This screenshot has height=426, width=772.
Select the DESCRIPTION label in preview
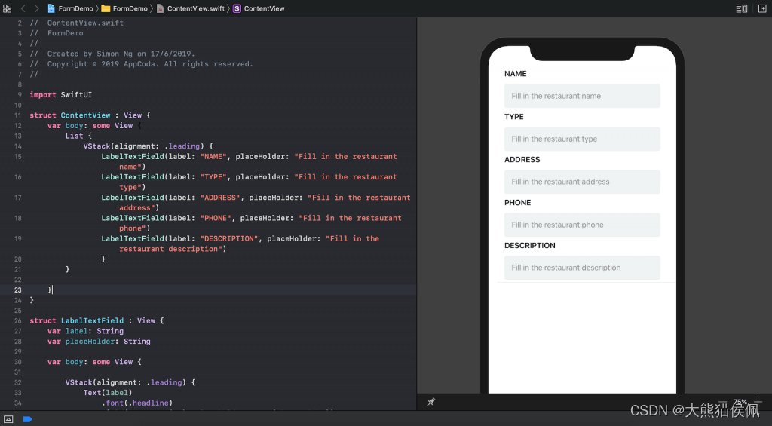(x=530, y=245)
